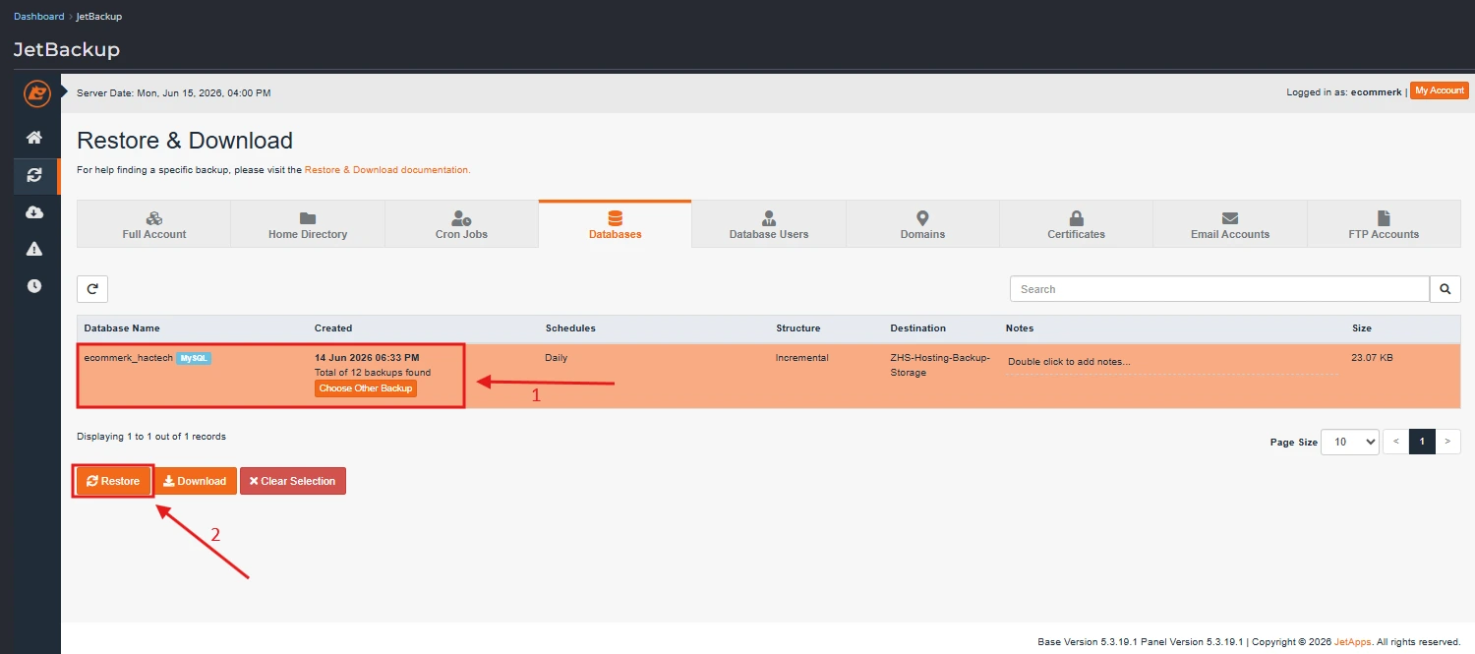Sort by Created column header
The width and height of the screenshot is (1475, 654).
coord(333,328)
